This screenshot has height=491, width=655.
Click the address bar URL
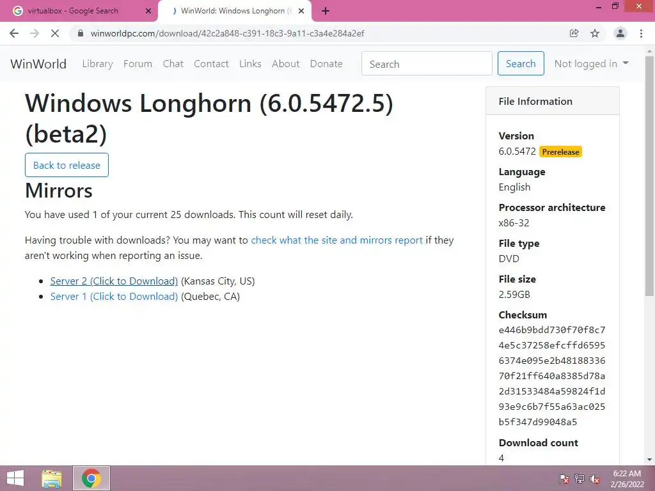tap(227, 33)
